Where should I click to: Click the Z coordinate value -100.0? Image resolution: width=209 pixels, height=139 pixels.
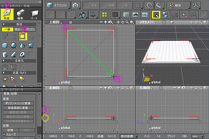tap(89, 136)
